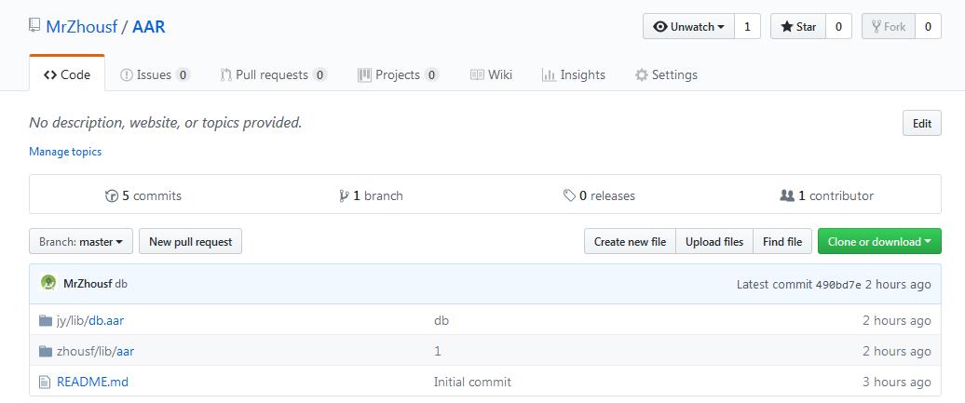Click the commits history clock icon
The image size is (965, 403).
tap(112, 195)
